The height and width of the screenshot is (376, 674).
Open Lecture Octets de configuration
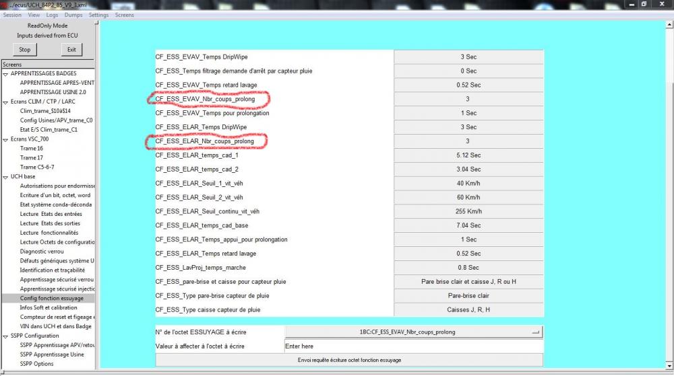pos(57,242)
